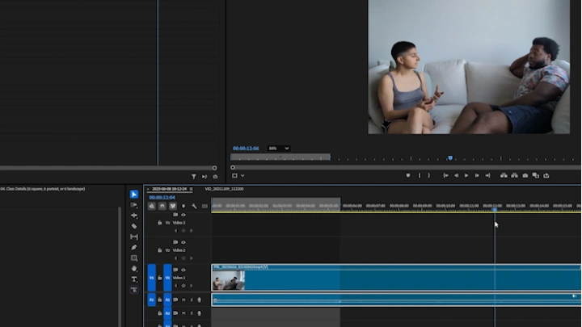Go to previous keyframe on Video 1
The height and width of the screenshot is (327, 582).
[175, 286]
